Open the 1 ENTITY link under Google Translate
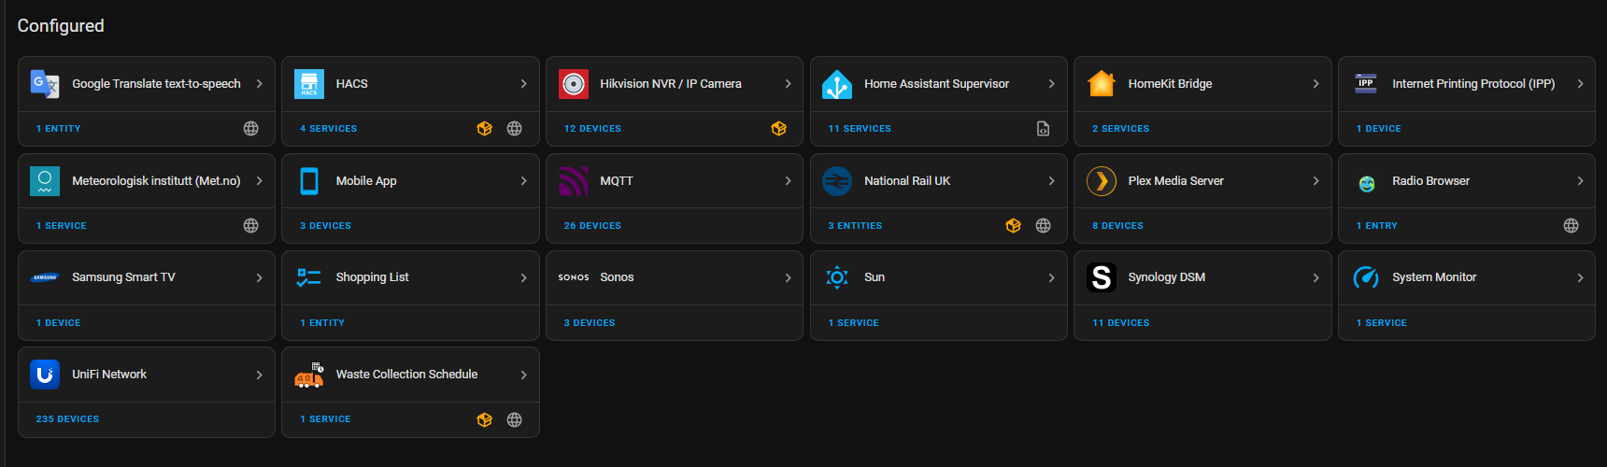This screenshot has width=1607, height=467. click(x=58, y=129)
